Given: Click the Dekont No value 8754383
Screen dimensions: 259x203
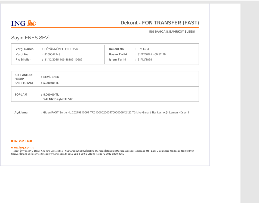Looking at the screenshot, I should (x=143, y=49).
